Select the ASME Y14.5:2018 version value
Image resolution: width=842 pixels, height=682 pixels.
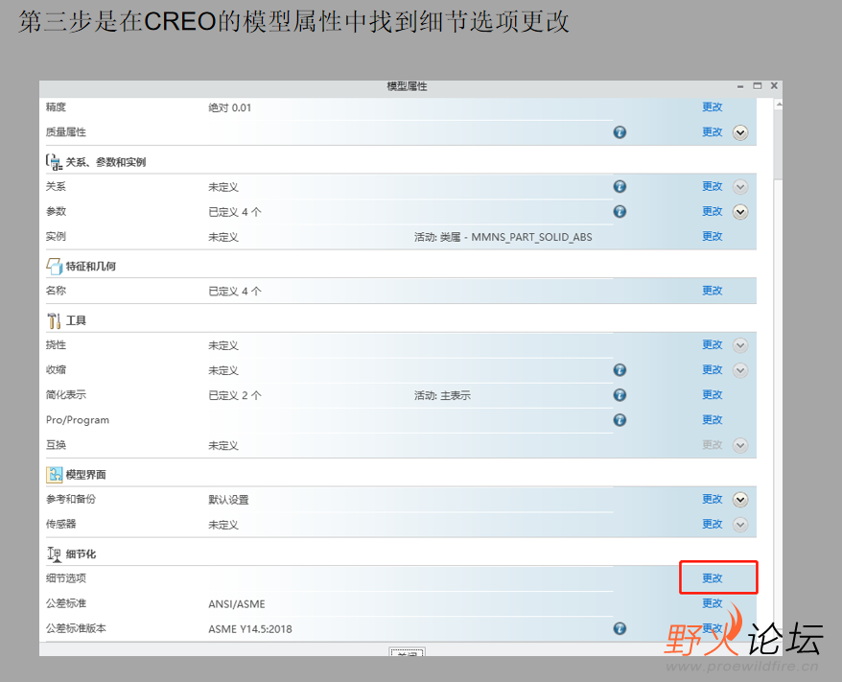tap(250, 629)
